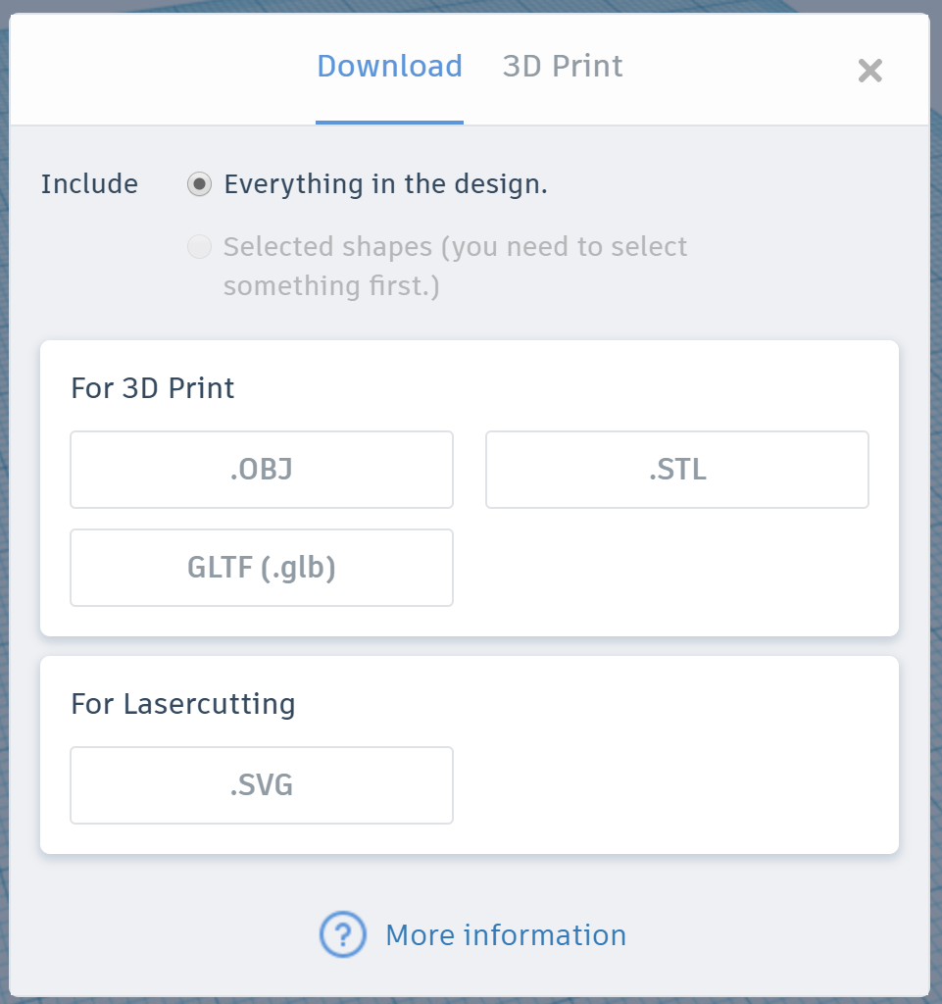
Task: Click the Include section's selected shapes option
Action: click(x=199, y=247)
